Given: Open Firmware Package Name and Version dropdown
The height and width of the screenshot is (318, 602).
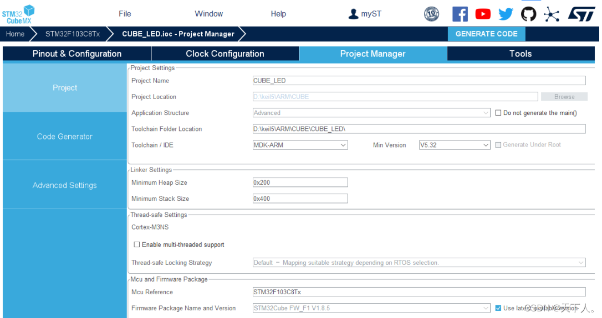Looking at the screenshot, I should click(x=371, y=308).
